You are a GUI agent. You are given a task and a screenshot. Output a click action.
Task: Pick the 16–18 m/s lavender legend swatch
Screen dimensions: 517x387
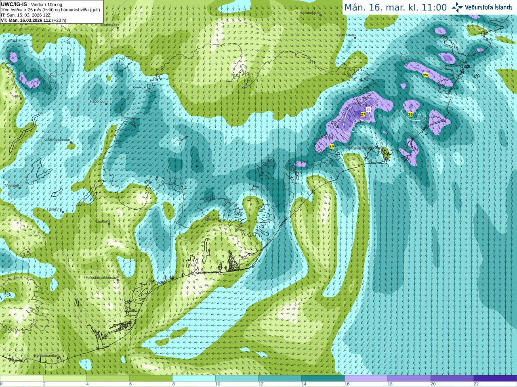click(366, 379)
